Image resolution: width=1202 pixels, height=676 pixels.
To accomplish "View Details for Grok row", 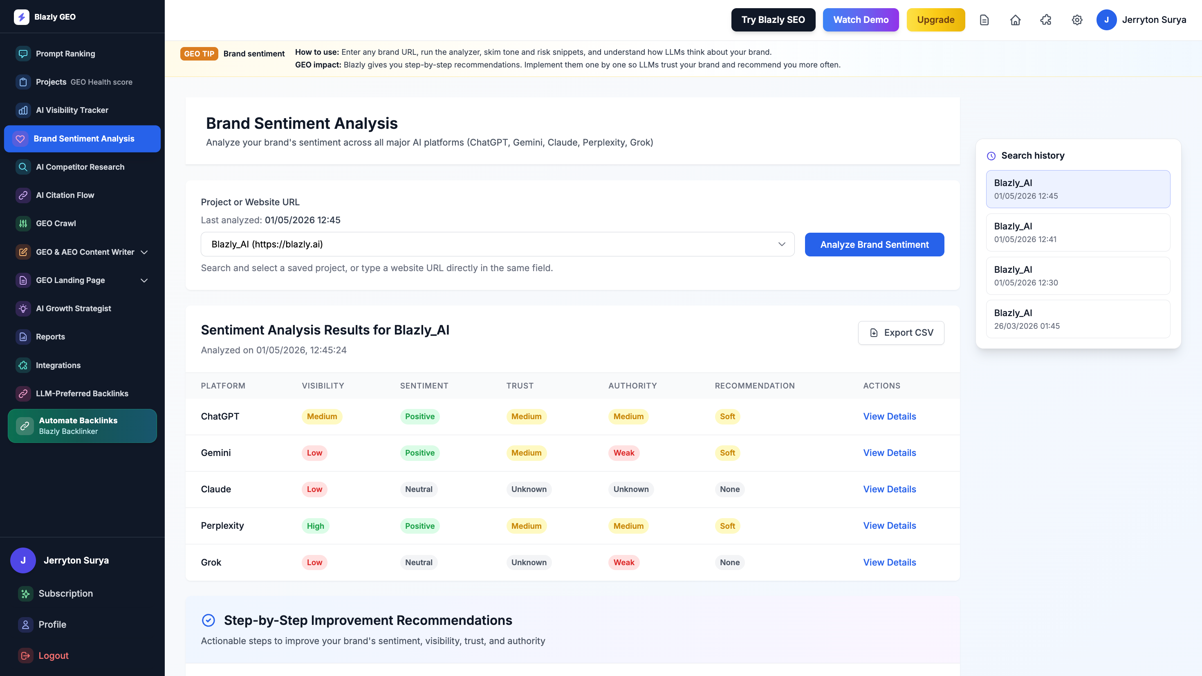I will pos(889,563).
